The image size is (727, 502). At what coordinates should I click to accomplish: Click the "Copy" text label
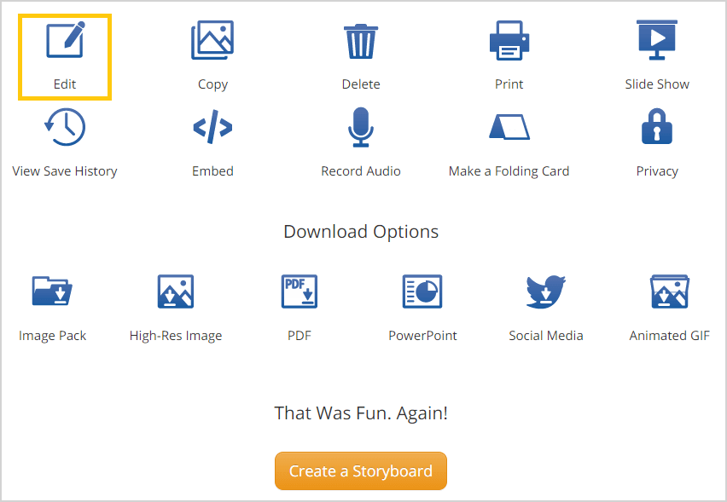pyautogui.click(x=212, y=84)
